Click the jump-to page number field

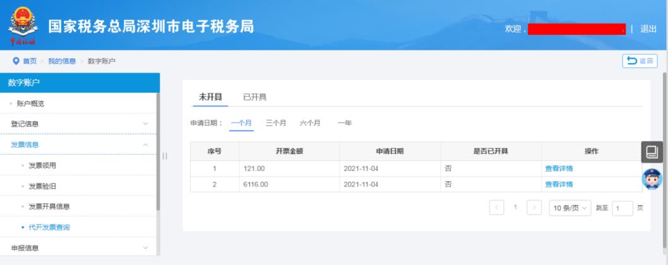point(622,208)
